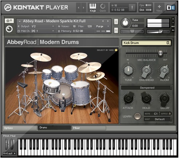Open the Purge dropdown menu
179x158 pixels.
click(103, 26)
